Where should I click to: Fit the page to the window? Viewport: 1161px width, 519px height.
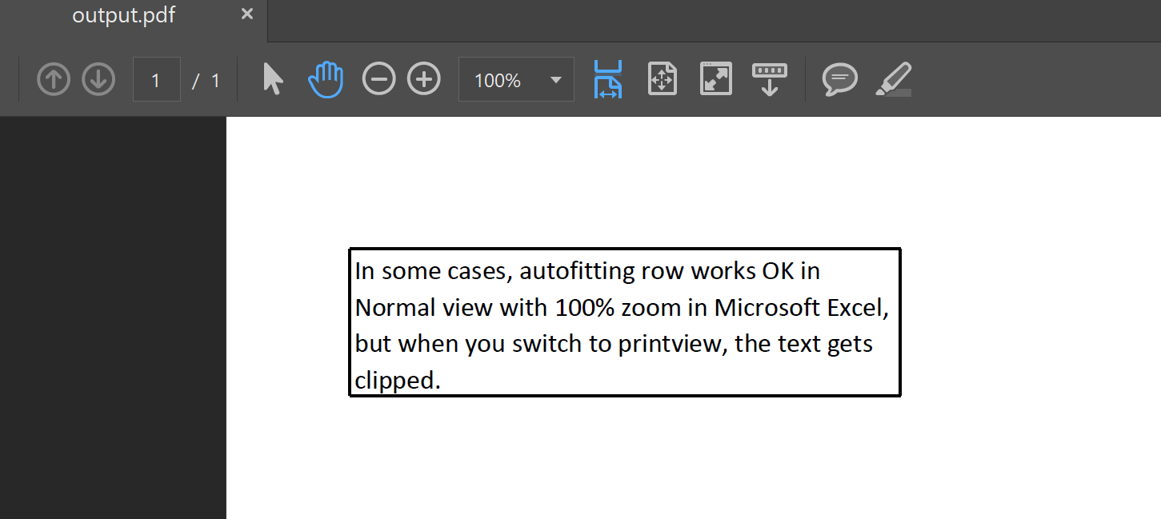point(663,78)
